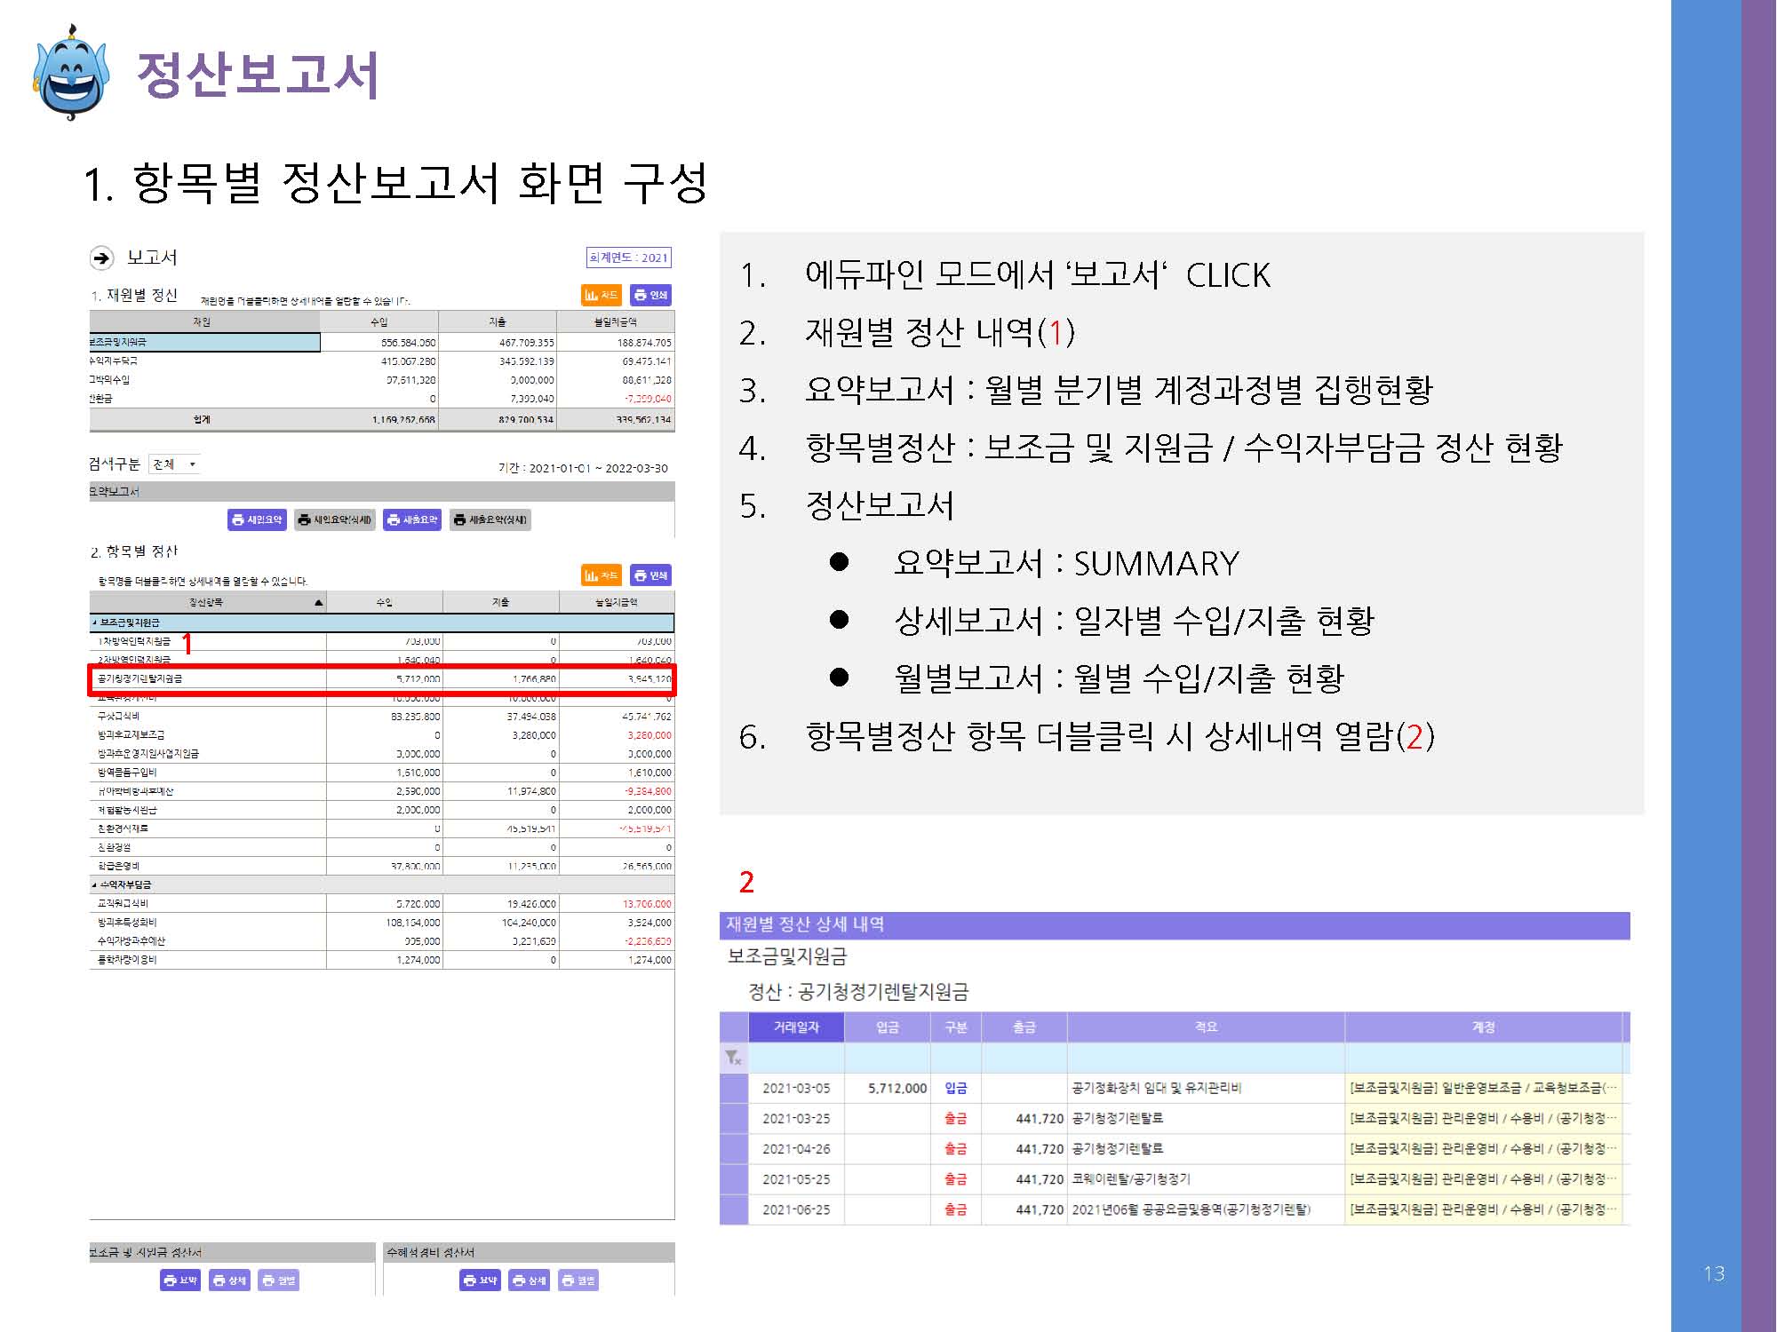Click 월별 button under 보조금 및 지원금 정산서
1777x1332 pixels.
click(279, 1280)
